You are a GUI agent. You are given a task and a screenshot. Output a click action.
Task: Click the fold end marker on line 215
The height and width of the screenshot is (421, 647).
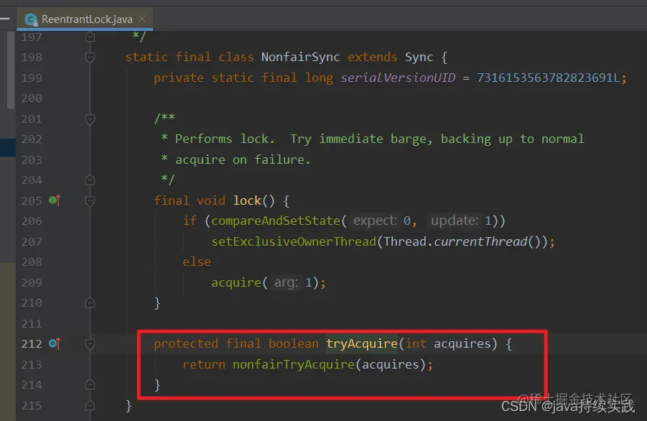[x=90, y=405]
